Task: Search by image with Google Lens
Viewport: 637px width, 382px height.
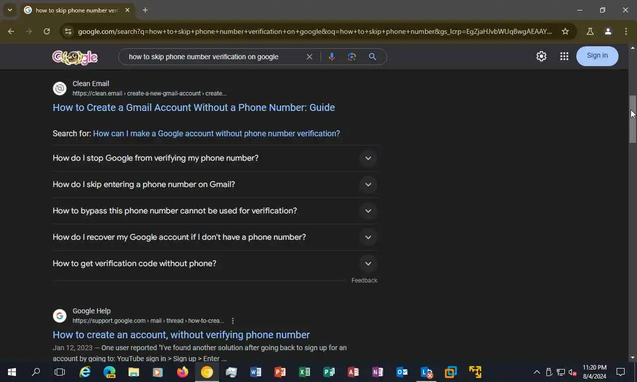Action: tap(352, 57)
